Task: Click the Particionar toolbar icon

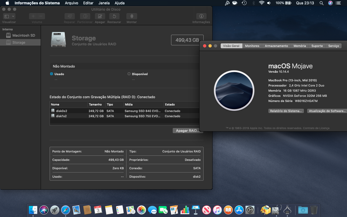Action: pos(85,17)
